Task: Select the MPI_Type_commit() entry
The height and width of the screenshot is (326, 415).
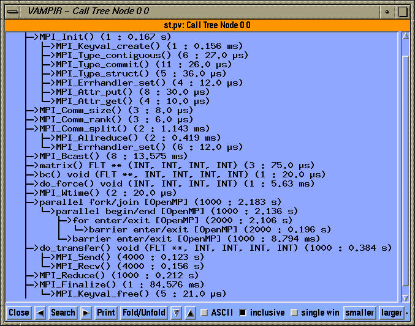Action: point(143,64)
